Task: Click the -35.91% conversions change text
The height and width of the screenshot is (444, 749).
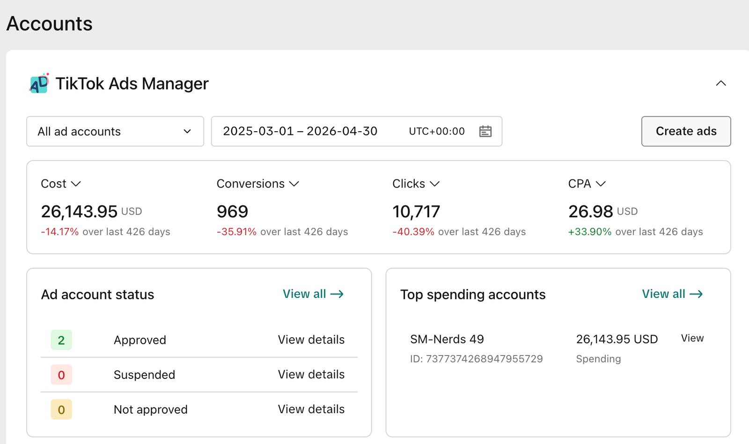Action: coord(236,232)
